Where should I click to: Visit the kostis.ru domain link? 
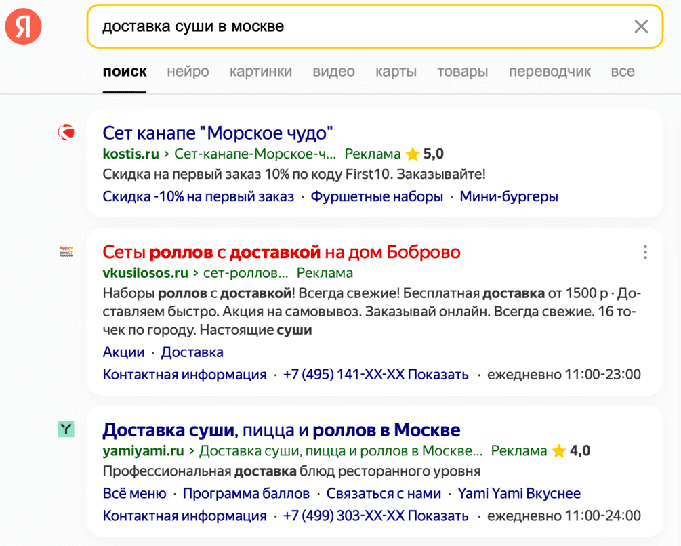click(131, 154)
